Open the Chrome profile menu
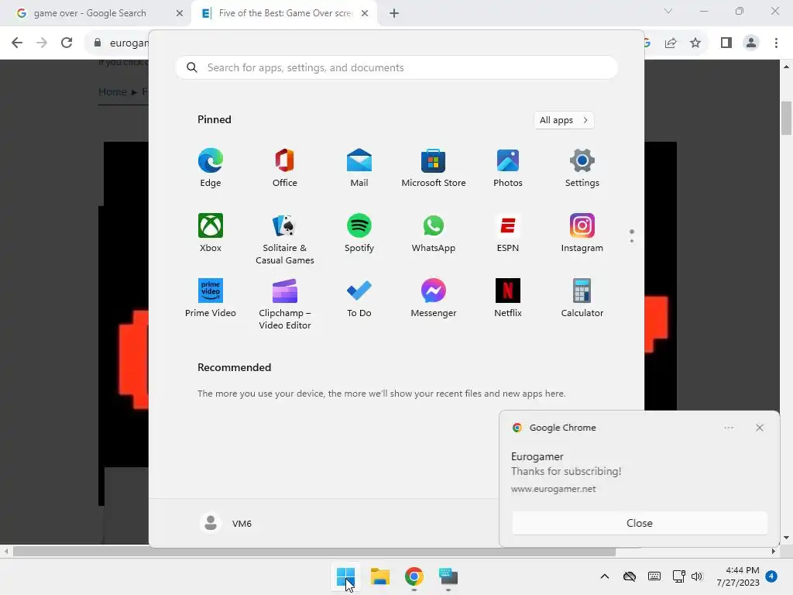This screenshot has width=793, height=595. [751, 43]
